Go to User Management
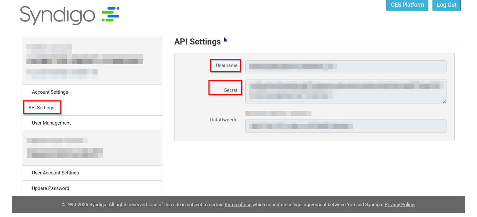 coord(92,123)
